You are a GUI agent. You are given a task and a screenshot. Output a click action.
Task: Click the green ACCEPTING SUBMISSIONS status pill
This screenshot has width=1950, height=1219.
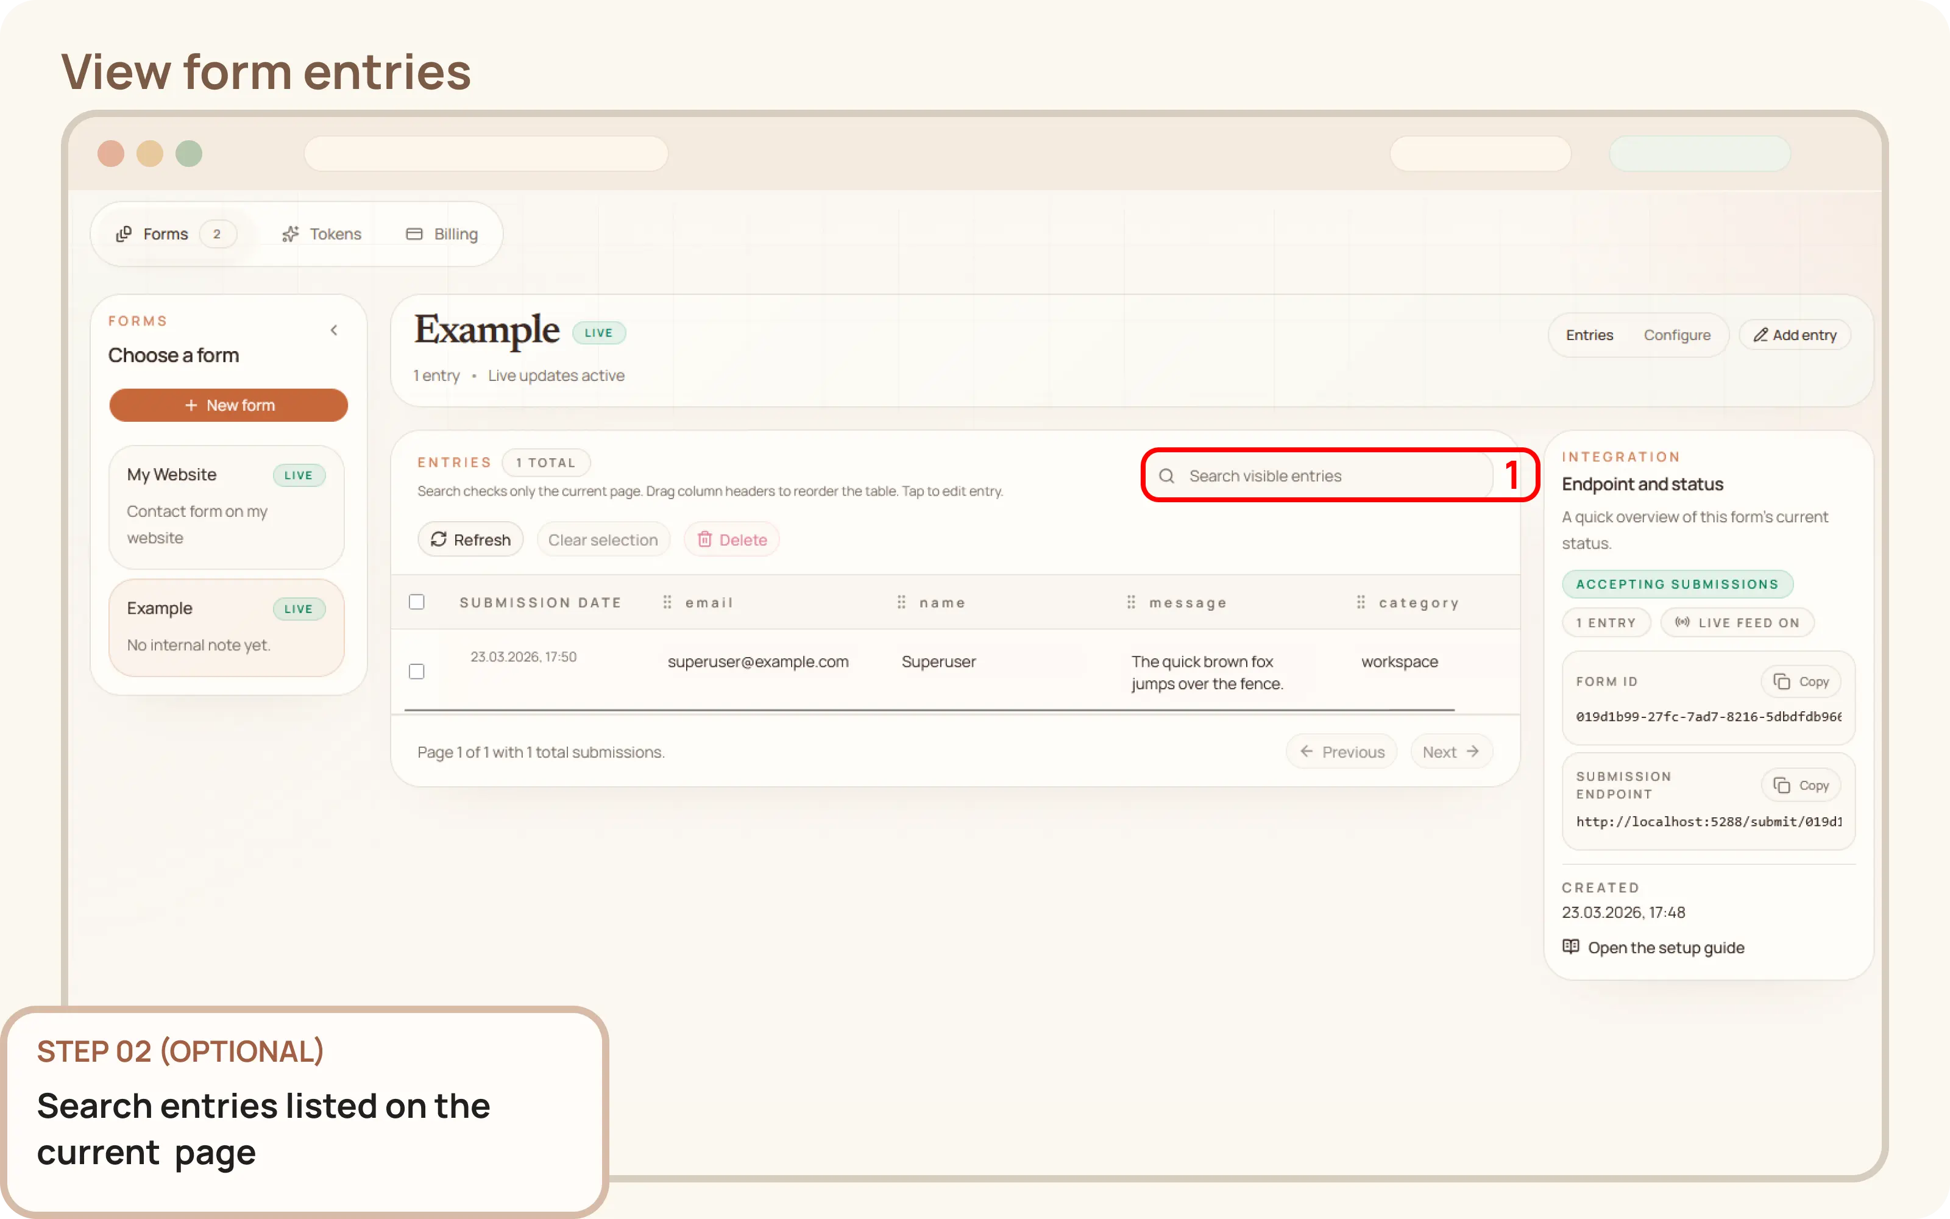[1677, 584]
